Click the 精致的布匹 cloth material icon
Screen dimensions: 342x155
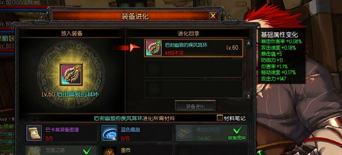[185, 133]
